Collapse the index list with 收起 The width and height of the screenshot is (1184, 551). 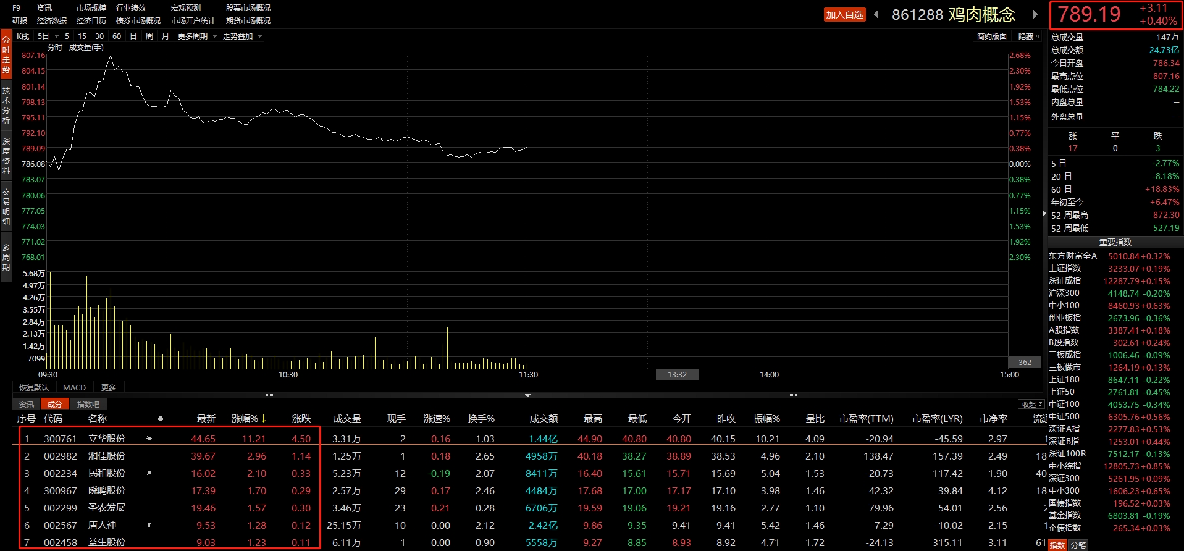click(x=1031, y=405)
